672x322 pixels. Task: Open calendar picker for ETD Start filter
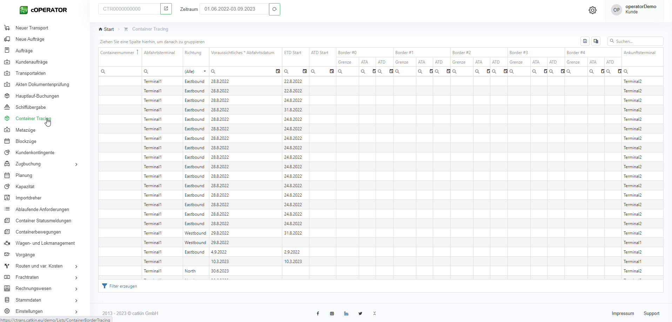click(x=304, y=71)
